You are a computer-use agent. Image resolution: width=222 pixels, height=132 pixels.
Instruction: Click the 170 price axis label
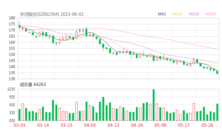click(x=12, y=30)
